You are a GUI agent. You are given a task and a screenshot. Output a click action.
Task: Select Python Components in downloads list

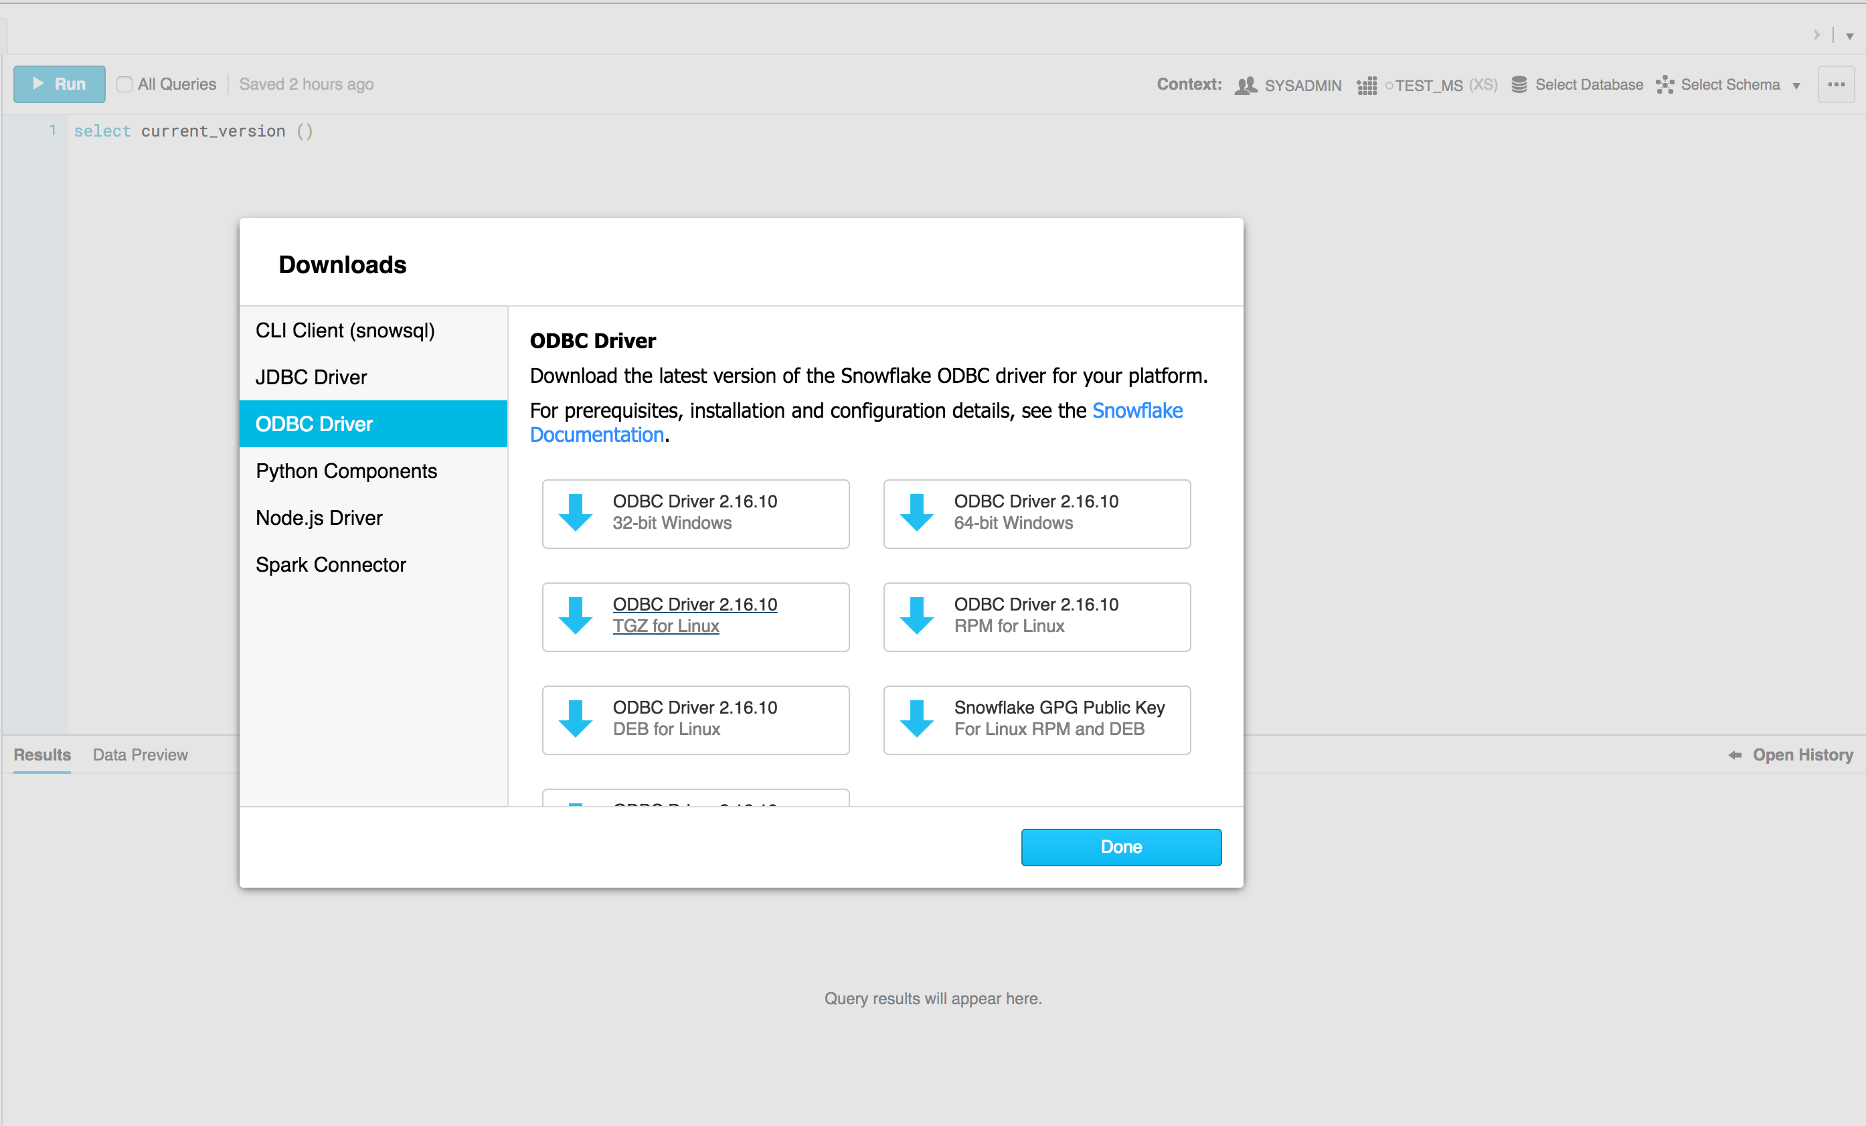pos(346,471)
